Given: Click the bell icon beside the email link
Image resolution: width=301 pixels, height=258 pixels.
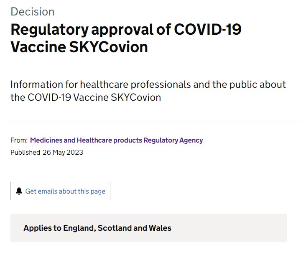Looking at the screenshot, I should (19, 191).
